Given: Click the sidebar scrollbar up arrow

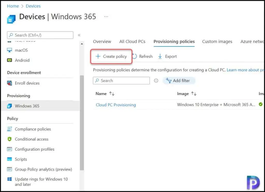Looking at the screenshot, I should point(82,44).
